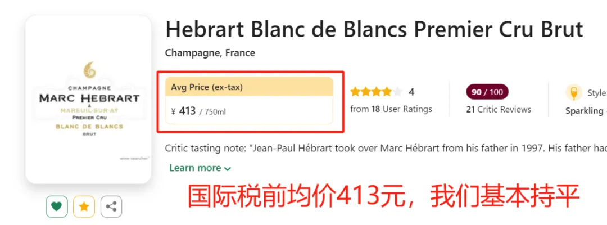Open the 18 User Ratings text
This screenshot has height=225, width=607.
click(x=391, y=109)
